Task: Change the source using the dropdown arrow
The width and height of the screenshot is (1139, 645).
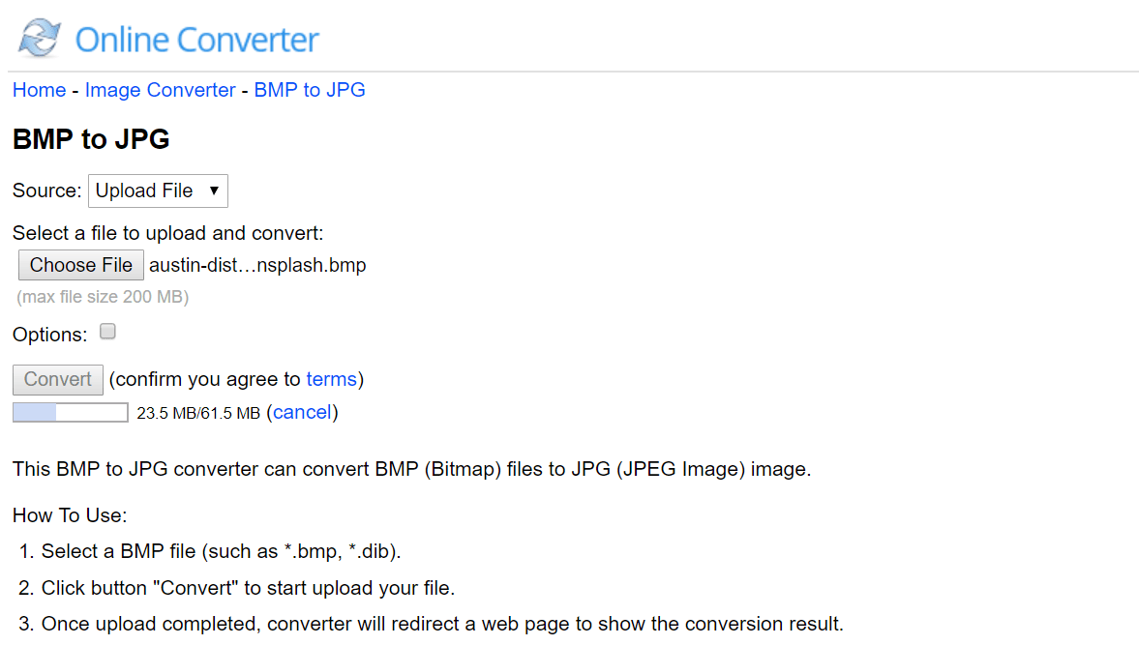Action: pos(215,191)
